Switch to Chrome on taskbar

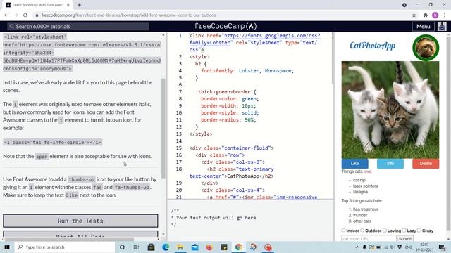click(238, 247)
